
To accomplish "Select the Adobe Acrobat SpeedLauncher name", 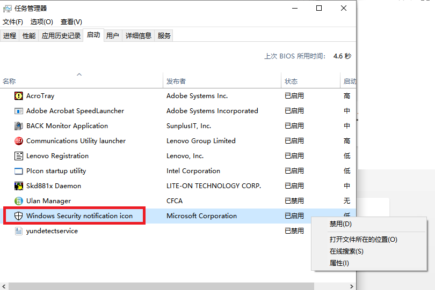I will tap(75, 111).
